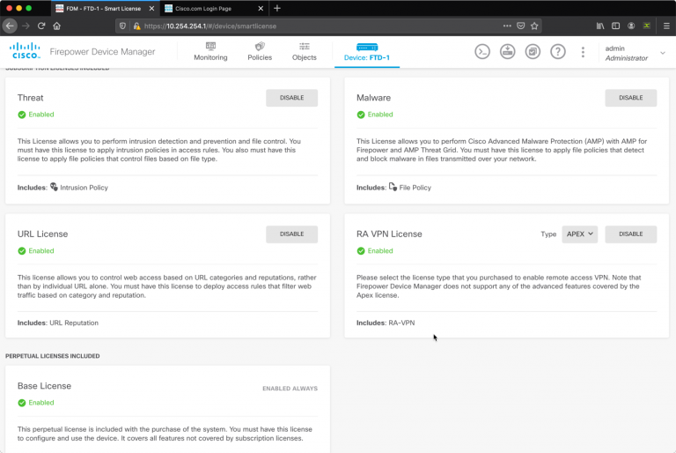Viewport: 676px width, 453px height.
Task: Expand the admin user menu chevron
Action: click(663, 53)
